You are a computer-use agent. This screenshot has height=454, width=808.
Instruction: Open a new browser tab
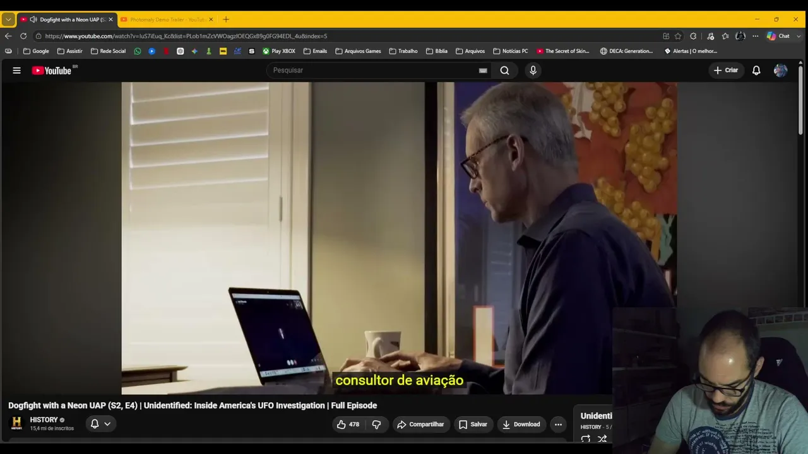tap(226, 20)
